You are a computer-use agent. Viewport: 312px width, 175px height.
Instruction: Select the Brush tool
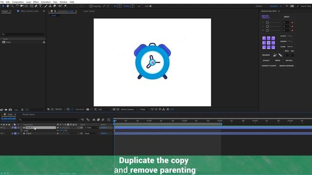46,6
